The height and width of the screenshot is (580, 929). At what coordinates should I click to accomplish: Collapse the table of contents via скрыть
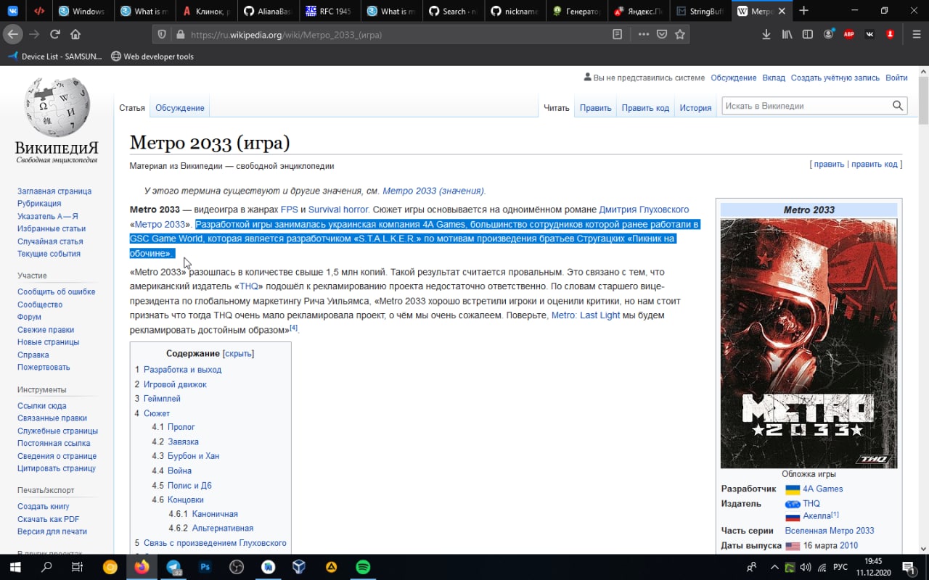coord(238,353)
